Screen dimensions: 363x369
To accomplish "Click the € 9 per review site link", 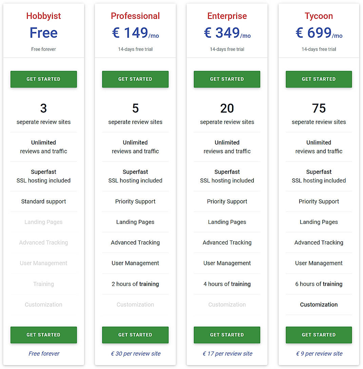I will (x=319, y=353).
